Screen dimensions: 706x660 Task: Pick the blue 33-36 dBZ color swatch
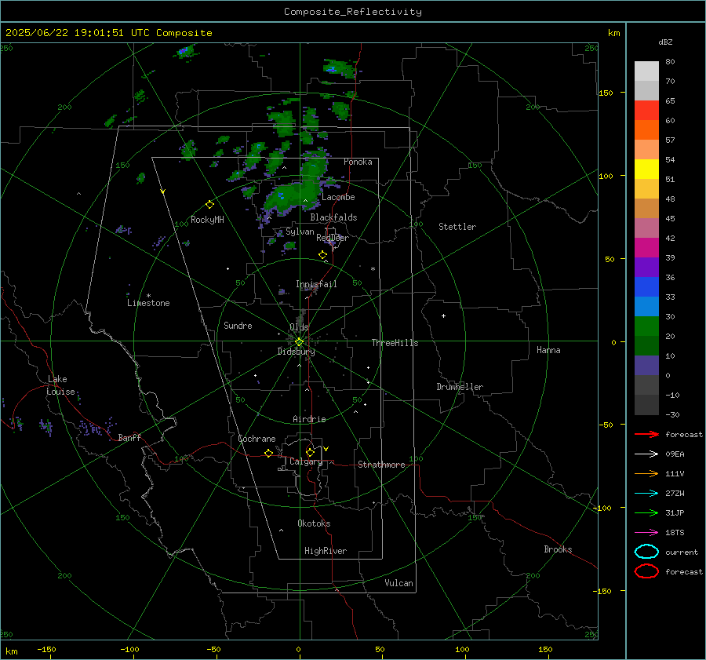pyautogui.click(x=646, y=287)
